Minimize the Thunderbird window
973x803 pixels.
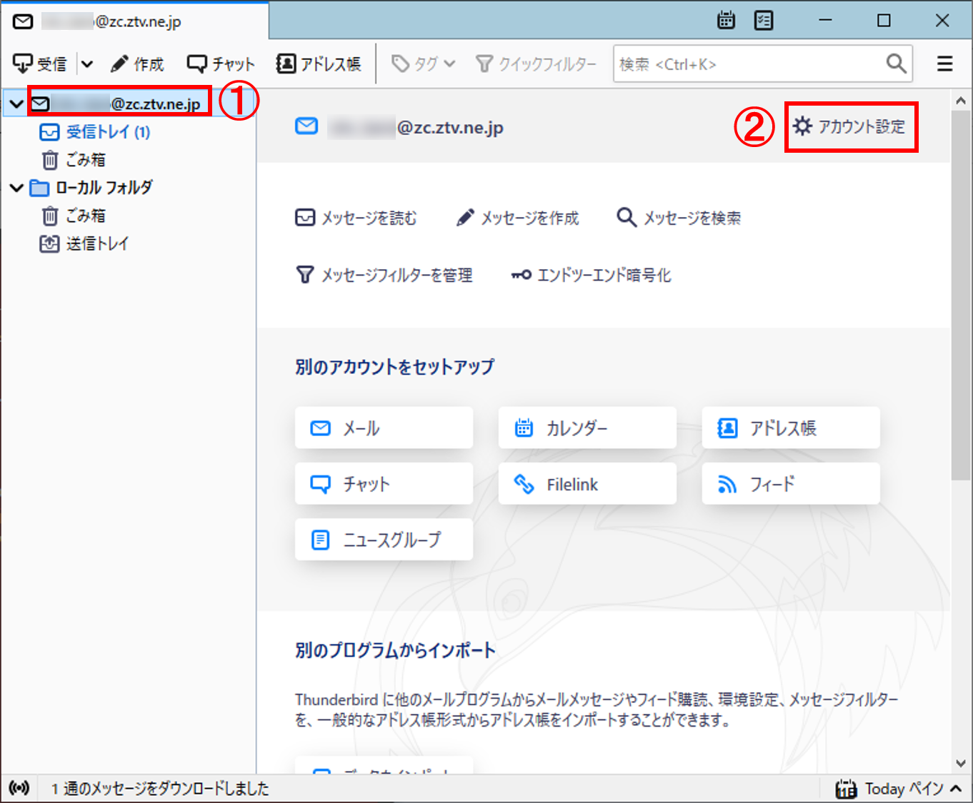tap(825, 20)
